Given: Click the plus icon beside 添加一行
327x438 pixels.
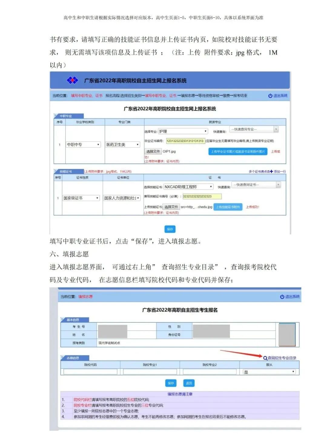Looking at the screenshot, I should (271, 171).
